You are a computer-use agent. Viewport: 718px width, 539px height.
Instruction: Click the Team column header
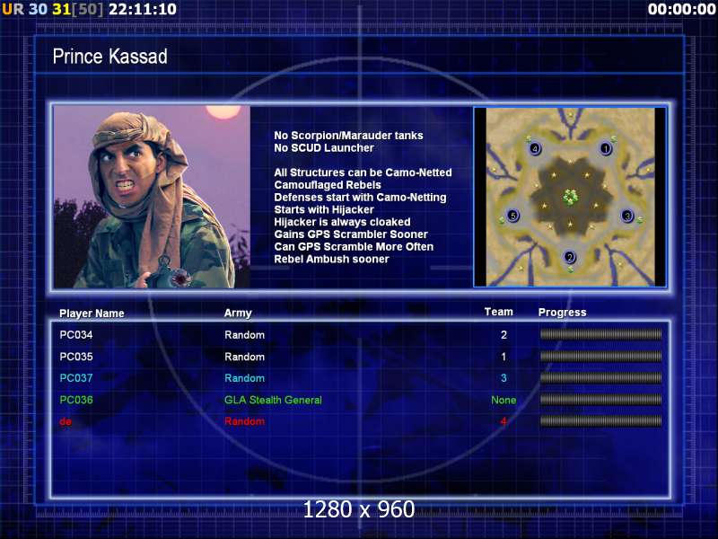click(499, 312)
